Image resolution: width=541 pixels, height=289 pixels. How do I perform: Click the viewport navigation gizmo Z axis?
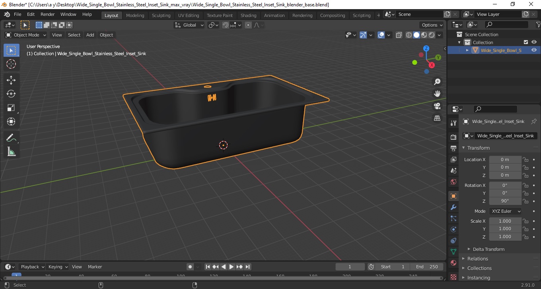point(426,48)
